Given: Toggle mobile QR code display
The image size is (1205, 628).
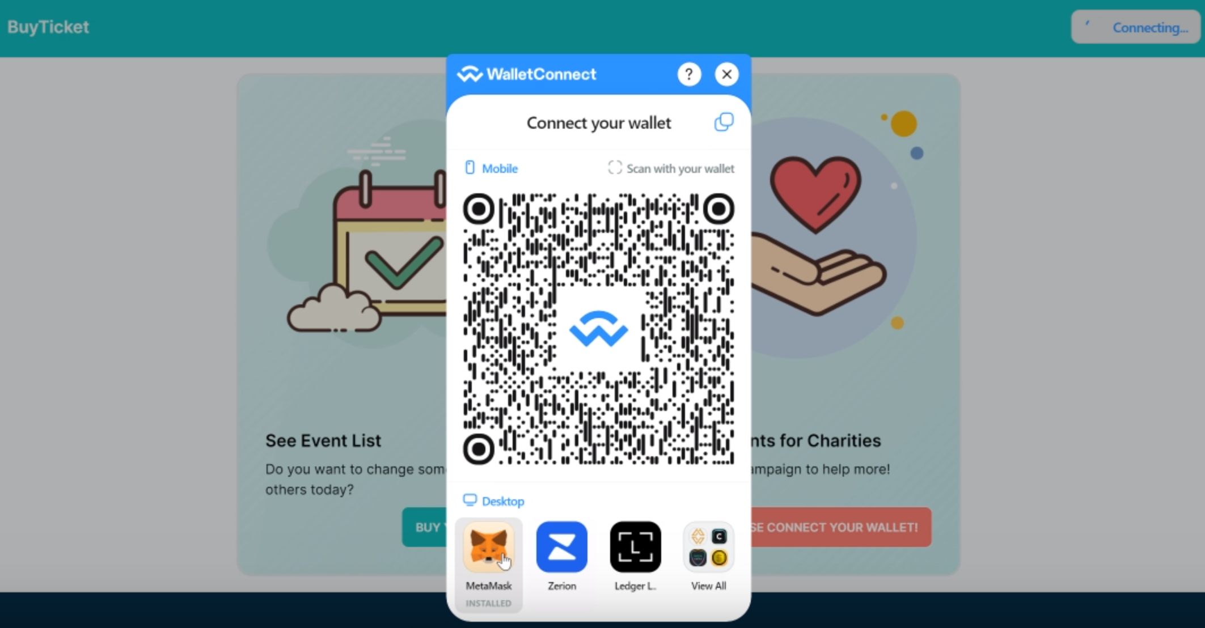Looking at the screenshot, I should click(490, 168).
